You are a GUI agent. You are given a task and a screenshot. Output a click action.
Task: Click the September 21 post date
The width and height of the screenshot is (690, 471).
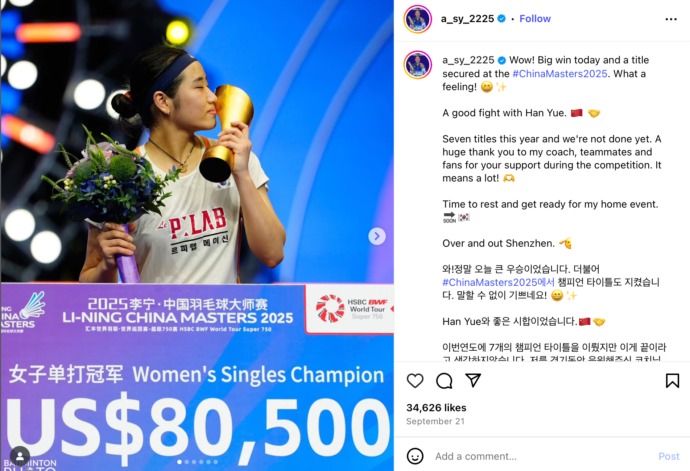coord(435,421)
